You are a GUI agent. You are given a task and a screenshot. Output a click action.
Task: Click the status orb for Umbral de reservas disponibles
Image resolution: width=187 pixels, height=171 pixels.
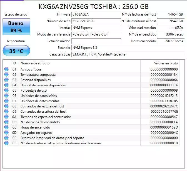6,85
